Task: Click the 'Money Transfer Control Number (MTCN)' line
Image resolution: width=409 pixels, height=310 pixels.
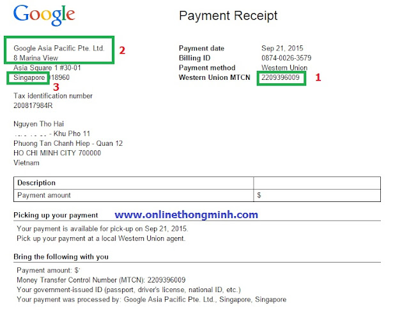Action: [x=101, y=280]
